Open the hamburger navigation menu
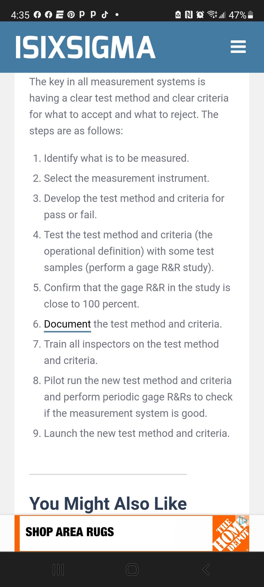Image resolution: width=264 pixels, height=587 pixels. pyautogui.click(x=238, y=47)
